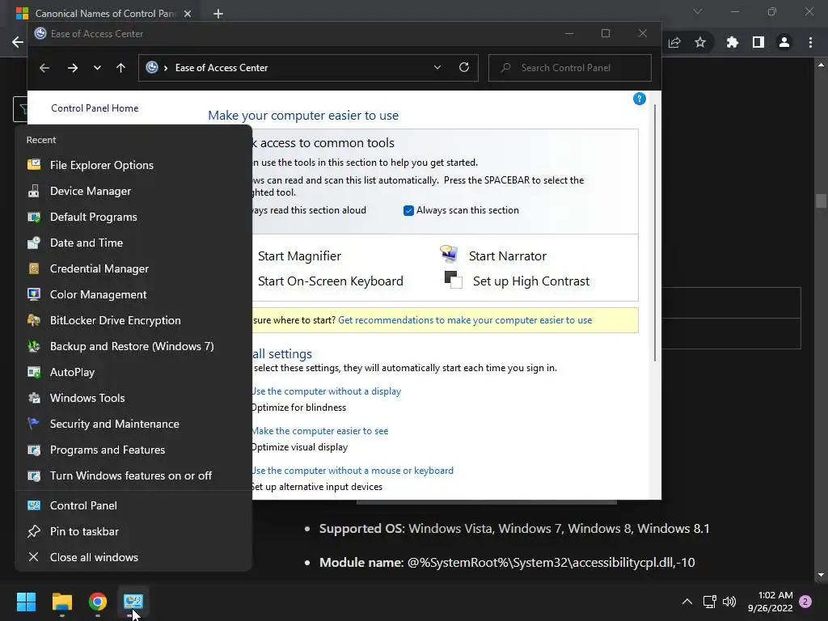Click Set up High Contrast
This screenshot has width=828, height=621.
tap(531, 281)
